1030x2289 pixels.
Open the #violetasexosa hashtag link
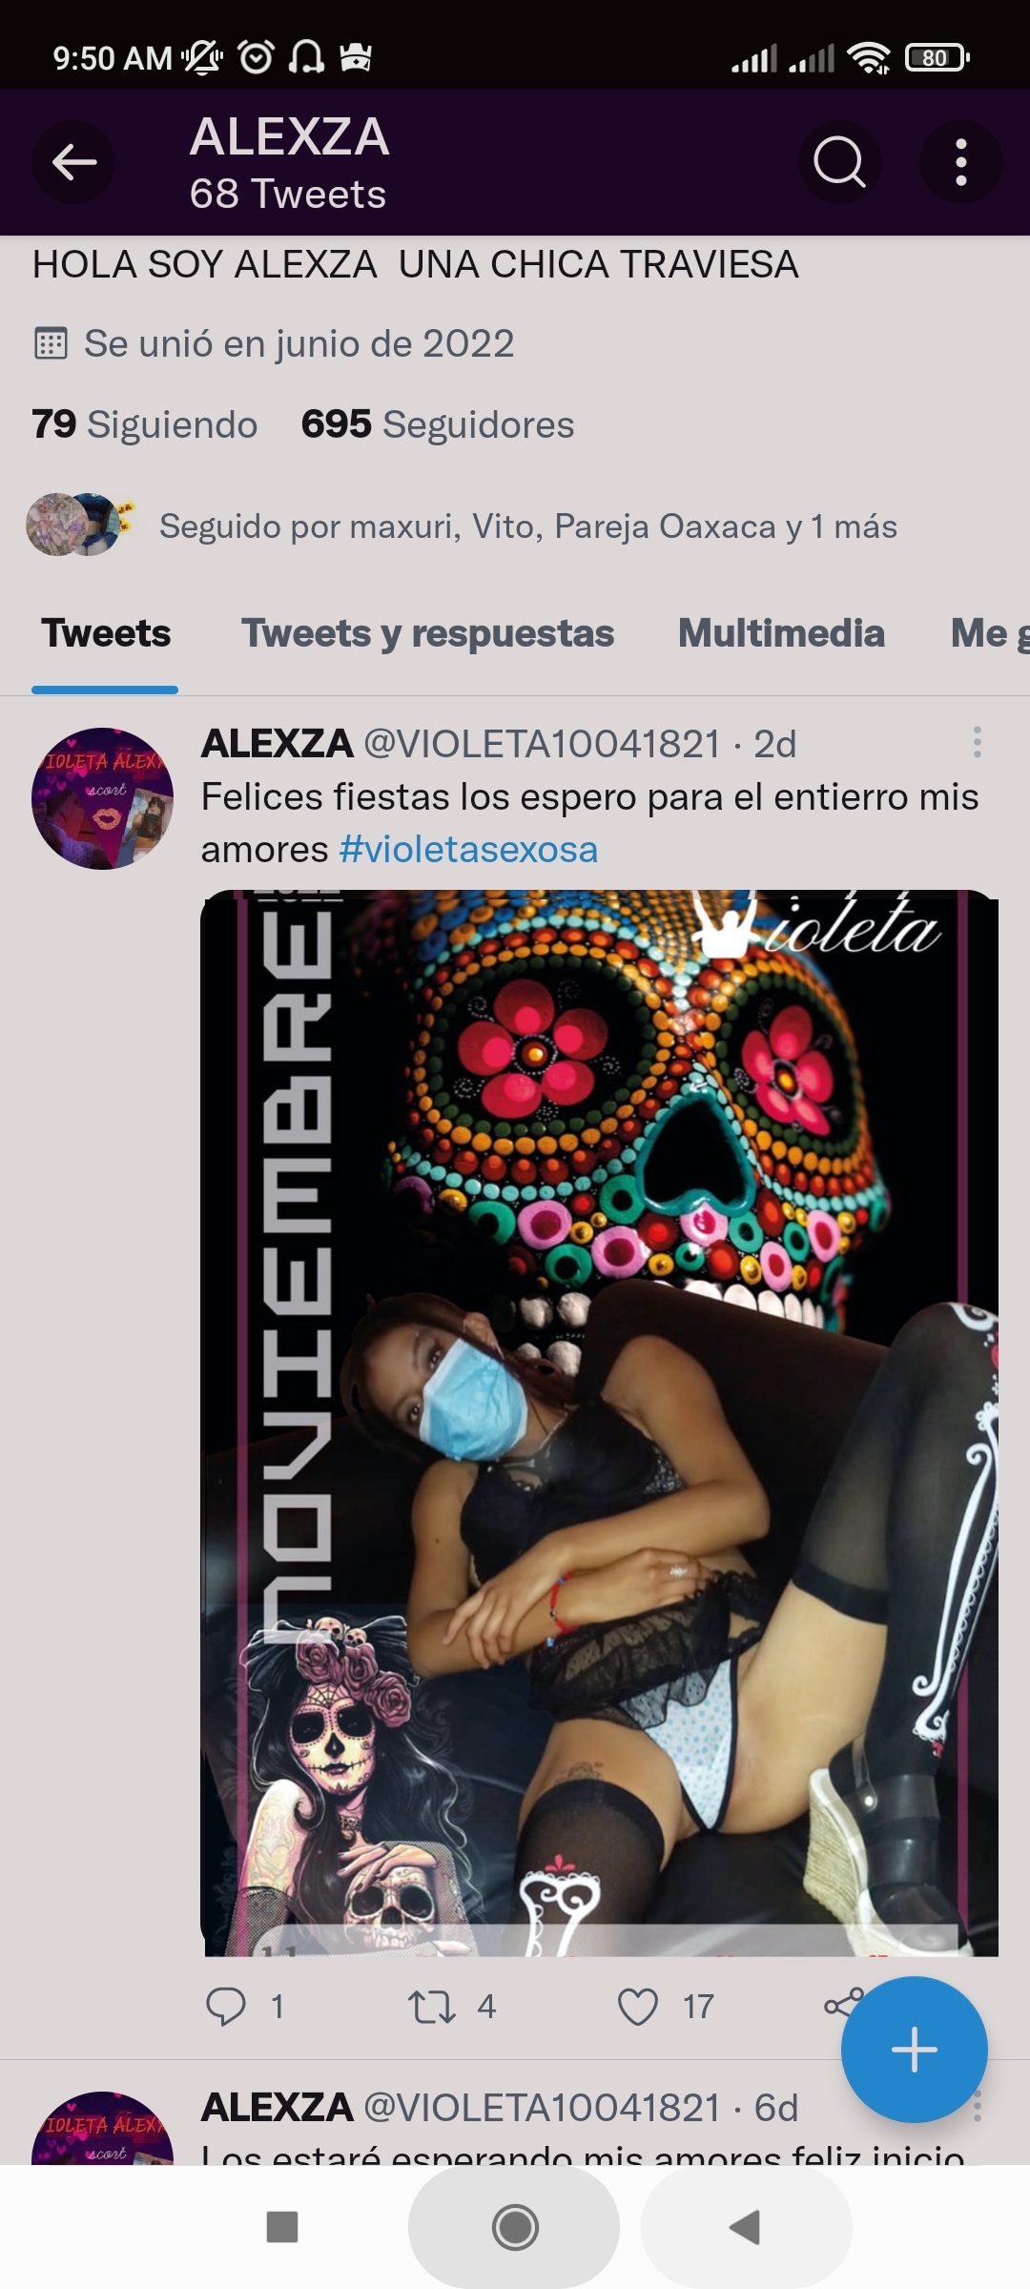(x=468, y=849)
